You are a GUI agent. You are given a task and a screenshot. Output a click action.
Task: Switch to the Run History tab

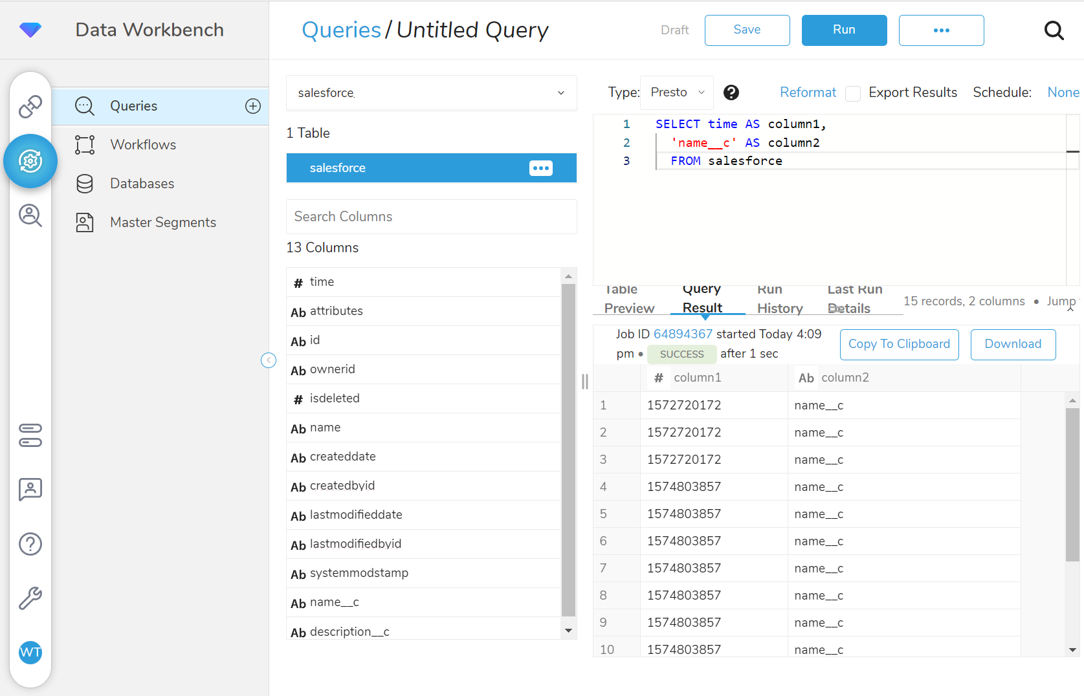[780, 299]
